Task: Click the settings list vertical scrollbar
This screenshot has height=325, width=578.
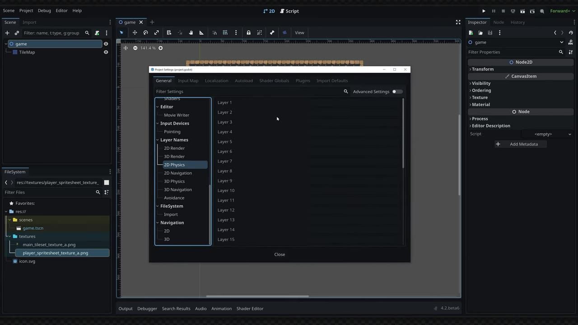Action: (403, 134)
